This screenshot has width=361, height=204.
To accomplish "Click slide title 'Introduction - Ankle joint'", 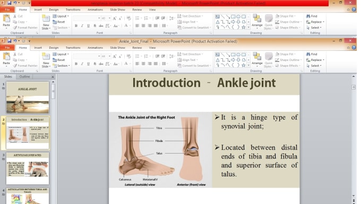I will pyautogui.click(x=204, y=83).
